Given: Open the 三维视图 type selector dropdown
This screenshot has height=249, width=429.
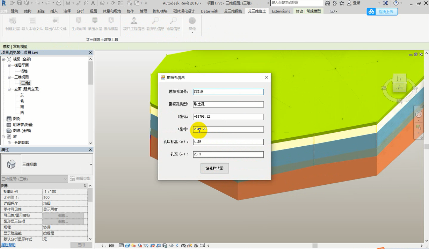Looking at the screenshot, I should pyautogui.click(x=91, y=164).
